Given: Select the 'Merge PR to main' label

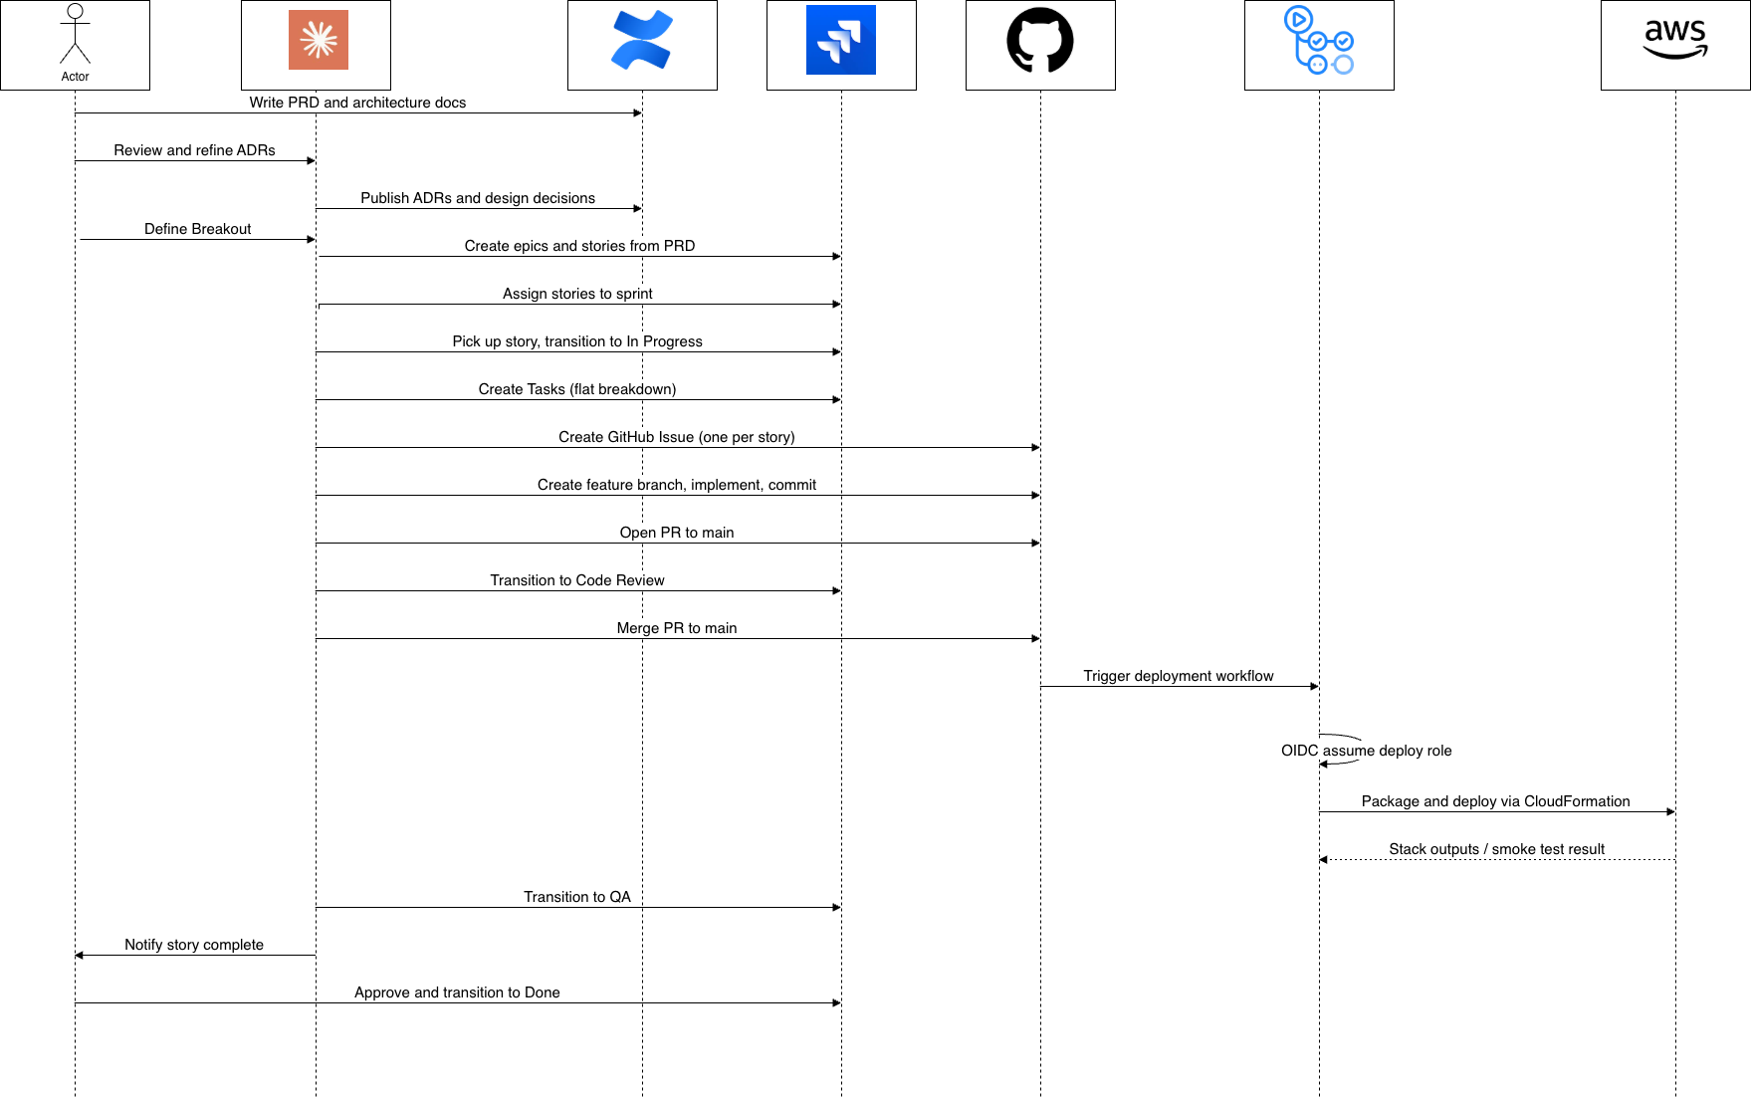Looking at the screenshot, I should pos(677,628).
